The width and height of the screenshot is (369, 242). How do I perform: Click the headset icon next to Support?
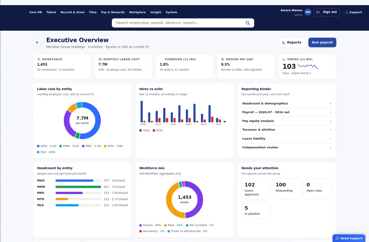point(347,12)
